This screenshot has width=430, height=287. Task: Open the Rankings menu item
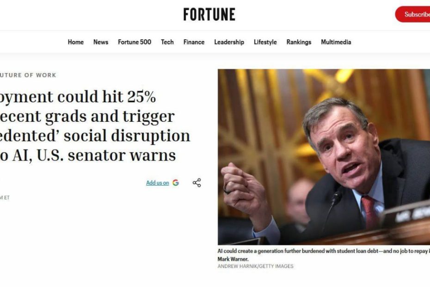click(299, 42)
